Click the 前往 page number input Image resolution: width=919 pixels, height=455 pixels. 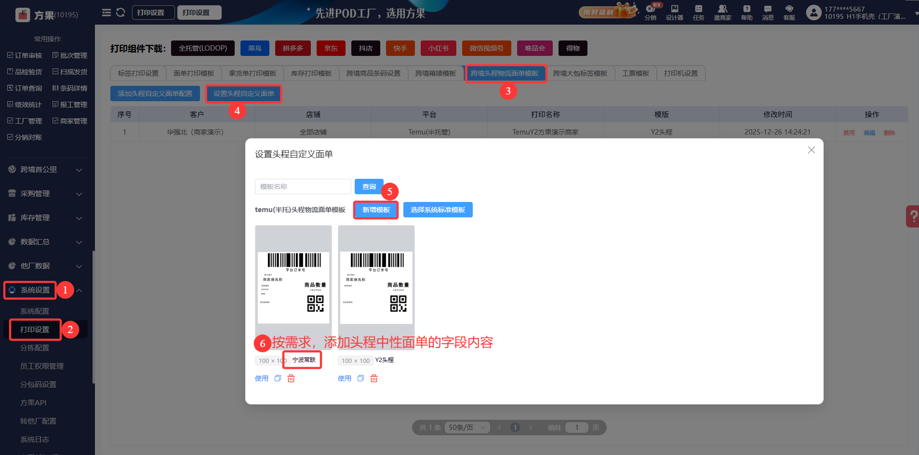[577, 428]
